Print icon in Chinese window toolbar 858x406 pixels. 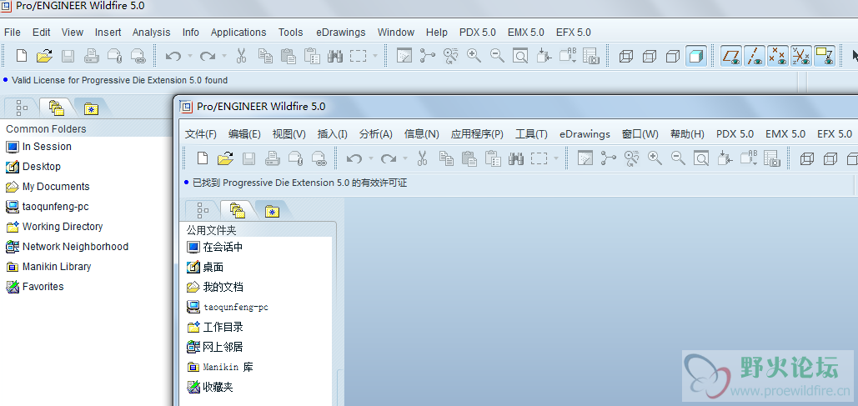click(273, 158)
